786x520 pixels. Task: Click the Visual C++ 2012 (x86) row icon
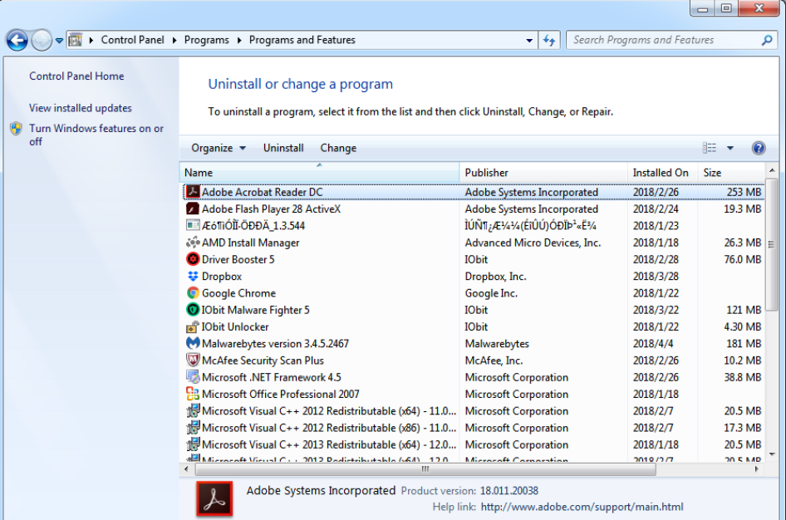coord(193,428)
